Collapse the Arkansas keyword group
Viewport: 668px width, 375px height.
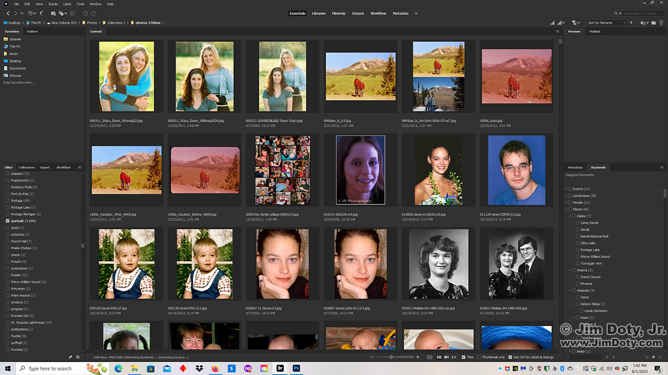click(570, 290)
